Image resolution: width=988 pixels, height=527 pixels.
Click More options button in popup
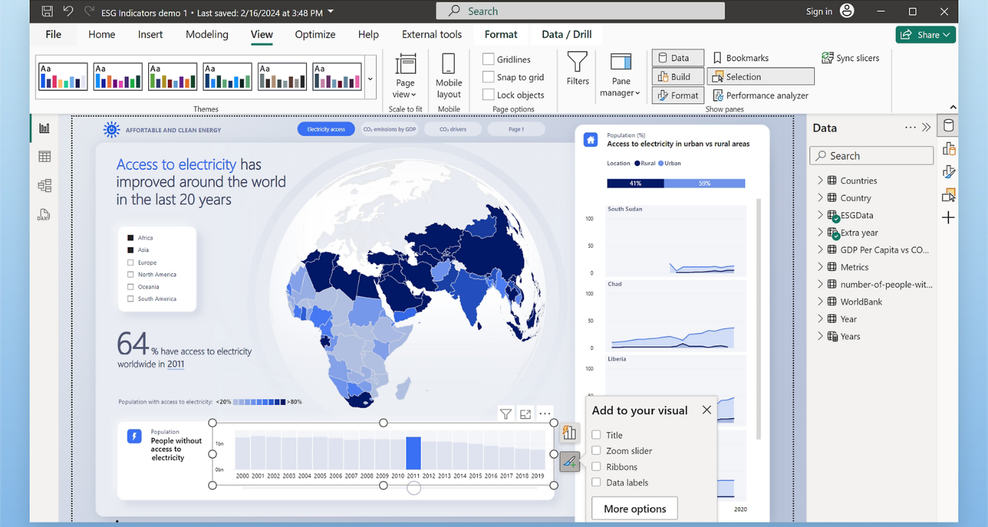(635, 509)
